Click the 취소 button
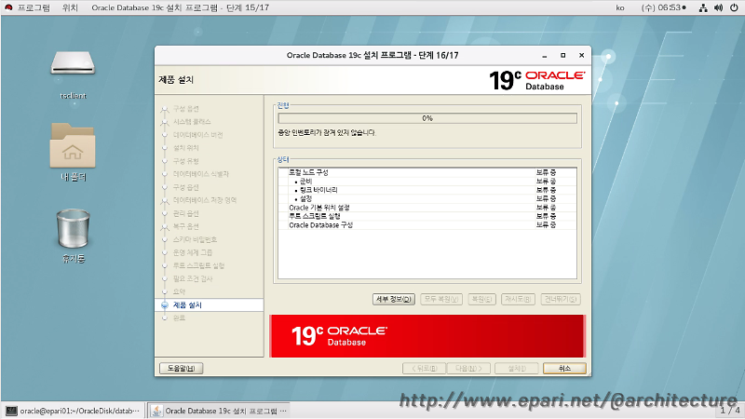This screenshot has width=745, height=419. tap(564, 368)
